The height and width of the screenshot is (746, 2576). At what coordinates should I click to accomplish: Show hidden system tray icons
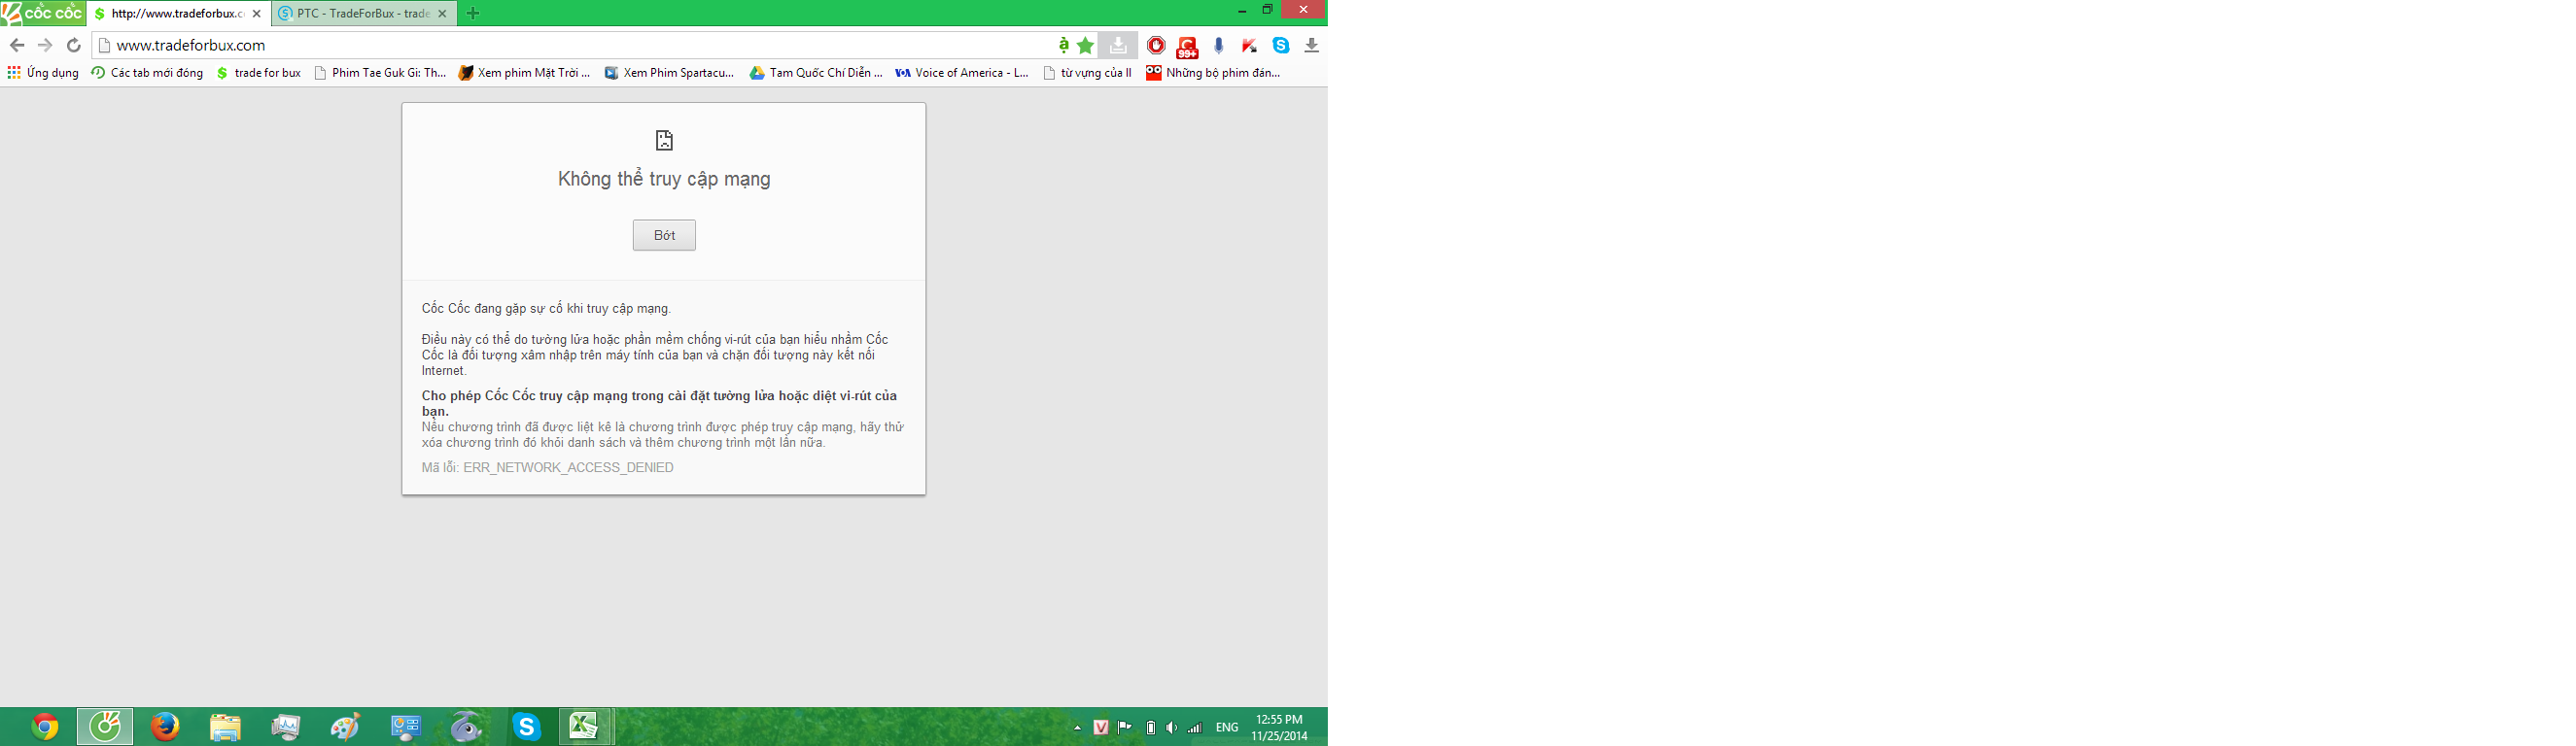[x=1077, y=727]
